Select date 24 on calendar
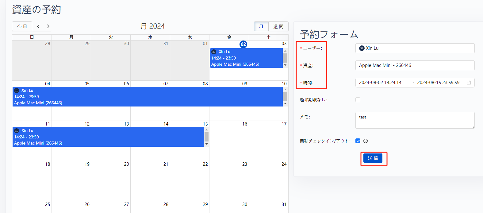 284,164
